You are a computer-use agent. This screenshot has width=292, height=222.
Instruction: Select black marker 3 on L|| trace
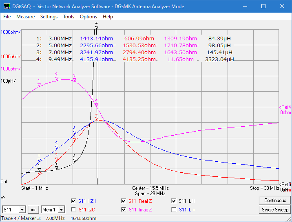coord(75,160)
